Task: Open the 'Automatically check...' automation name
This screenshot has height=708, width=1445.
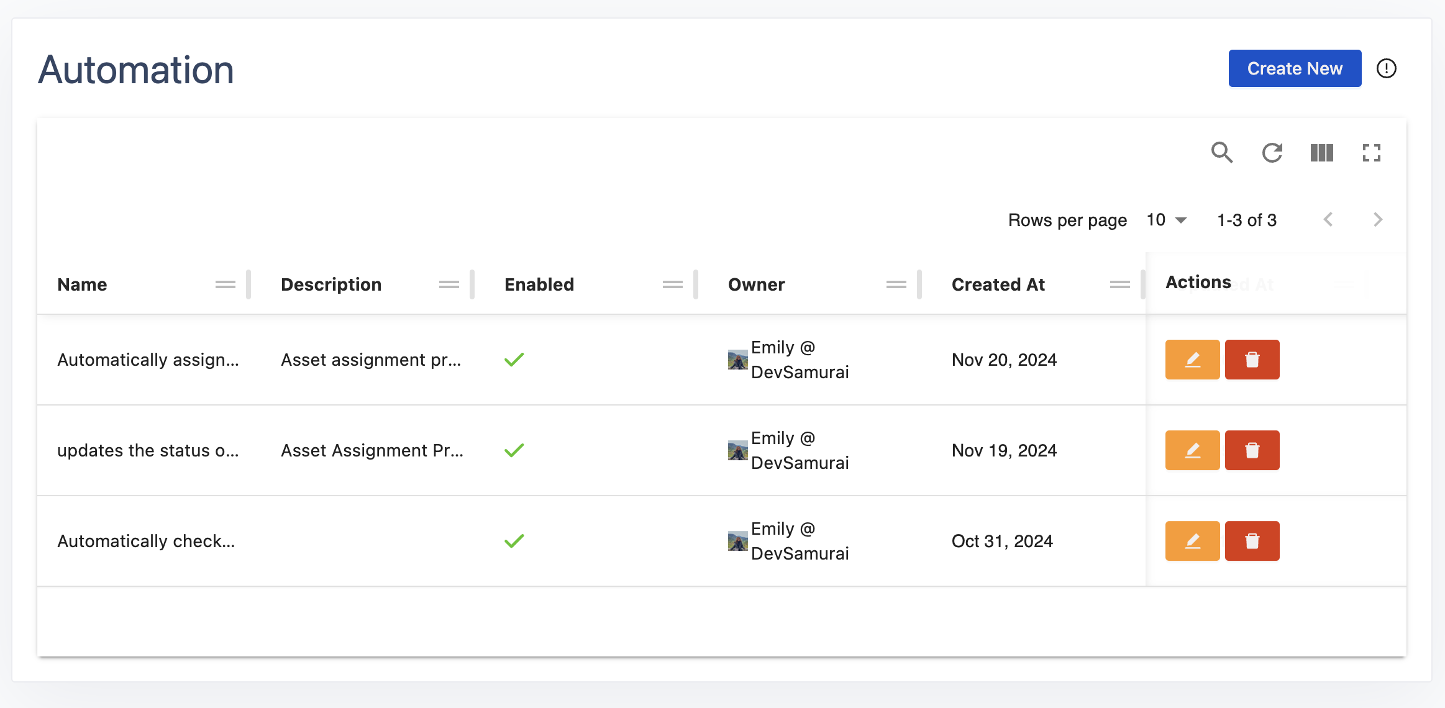Action: 146,541
